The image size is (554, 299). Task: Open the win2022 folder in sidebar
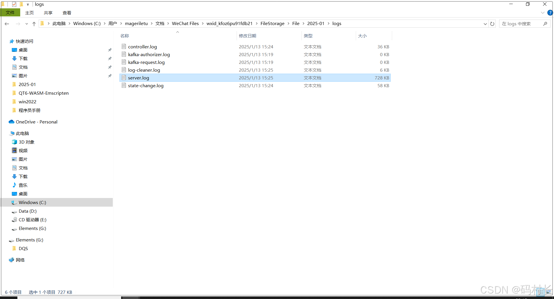27,102
